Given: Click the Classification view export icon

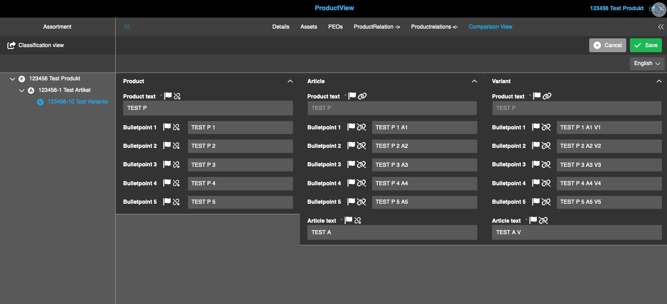Looking at the screenshot, I should [x=12, y=45].
